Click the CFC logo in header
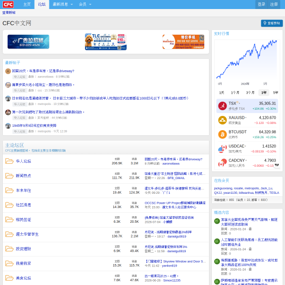The height and width of the screenshot is (285, 285). (8, 4)
